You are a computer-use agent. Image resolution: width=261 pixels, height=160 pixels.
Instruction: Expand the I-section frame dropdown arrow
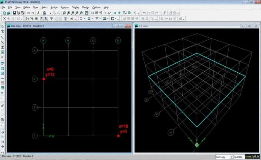84,19
